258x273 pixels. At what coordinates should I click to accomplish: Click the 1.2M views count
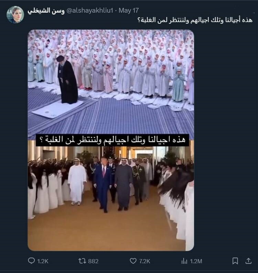196,261
